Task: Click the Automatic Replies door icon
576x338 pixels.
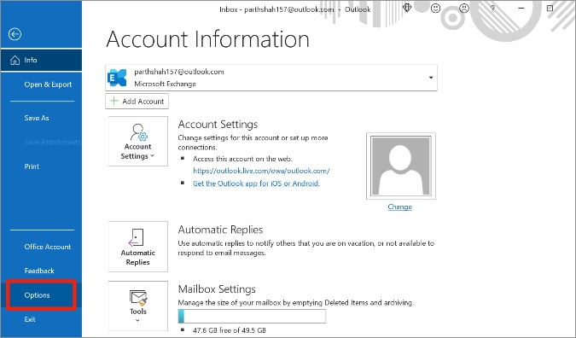Action: (136, 237)
